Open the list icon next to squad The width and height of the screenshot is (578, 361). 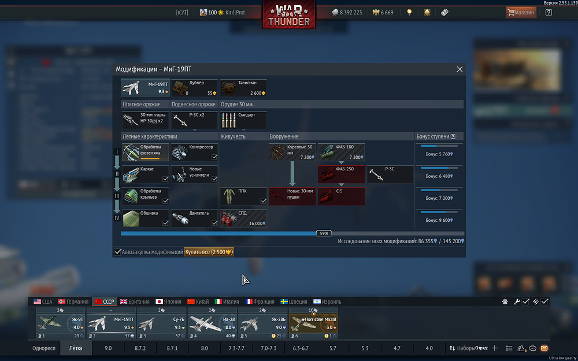point(509,348)
